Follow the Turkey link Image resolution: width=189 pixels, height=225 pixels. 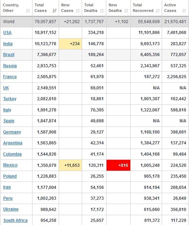point(10,99)
